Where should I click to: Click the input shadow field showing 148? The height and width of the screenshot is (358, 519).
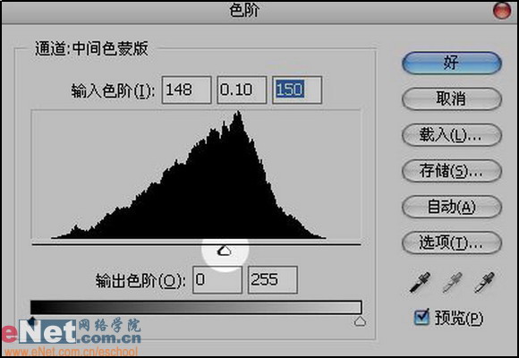tap(186, 89)
